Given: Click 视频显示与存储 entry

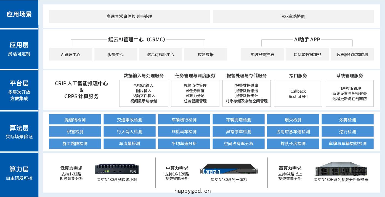Looking at the screenshot, I should click(144, 101).
